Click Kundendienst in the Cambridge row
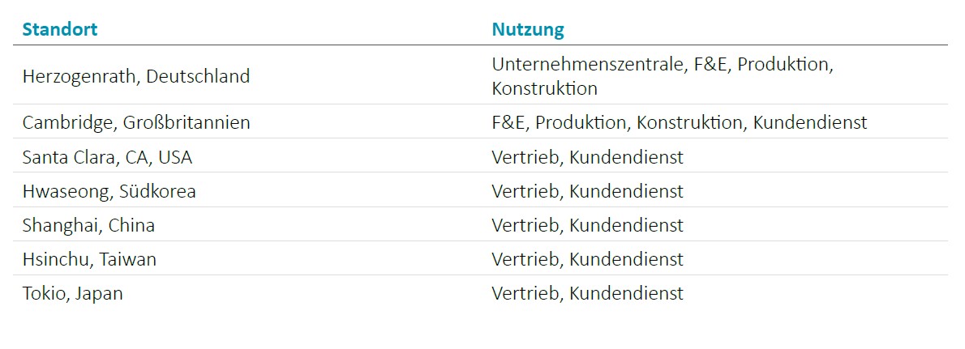The height and width of the screenshot is (349, 965). pos(810,122)
